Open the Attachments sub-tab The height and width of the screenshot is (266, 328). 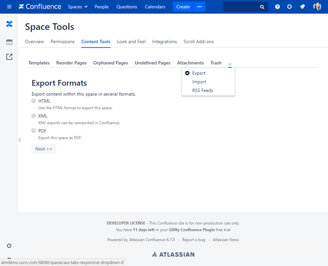pos(191,63)
